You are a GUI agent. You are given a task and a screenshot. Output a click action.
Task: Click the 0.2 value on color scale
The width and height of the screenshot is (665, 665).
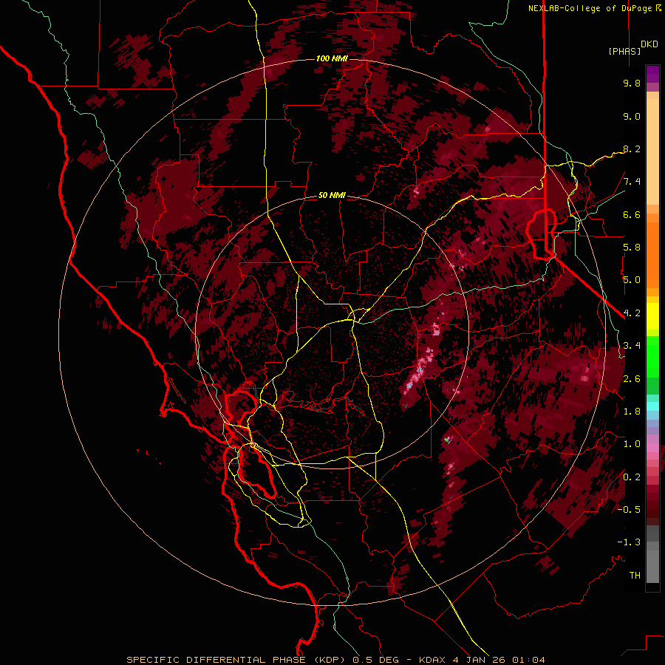pos(632,477)
